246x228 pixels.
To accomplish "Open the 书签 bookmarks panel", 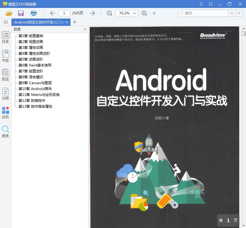I will coord(6,56).
